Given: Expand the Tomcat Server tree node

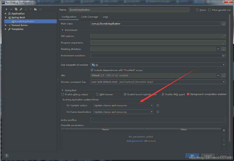Looking at the screenshot, I should point(6,25).
